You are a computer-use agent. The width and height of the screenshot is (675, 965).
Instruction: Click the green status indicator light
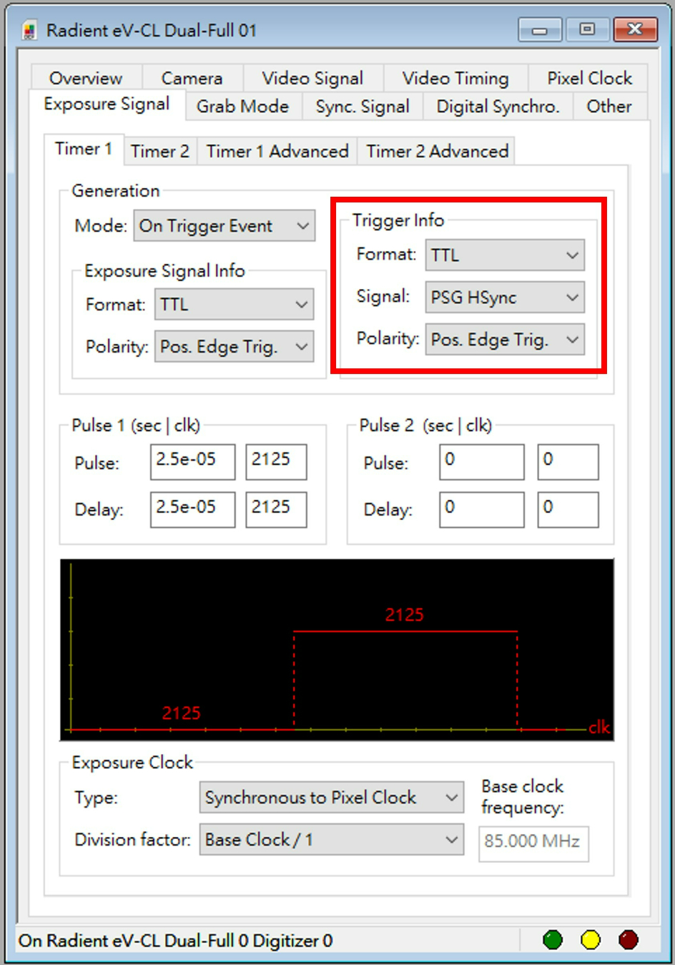[553, 939]
